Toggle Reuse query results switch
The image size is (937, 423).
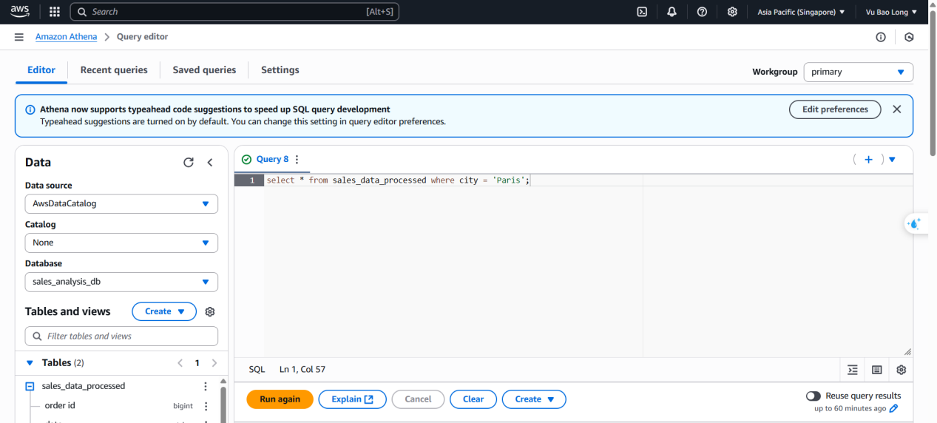click(x=813, y=396)
